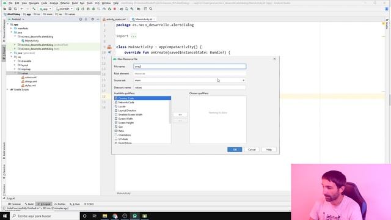Image resolution: width=391 pixels, height=220 pixels.
Task: Open the TODO tool window tab
Action: (89, 204)
